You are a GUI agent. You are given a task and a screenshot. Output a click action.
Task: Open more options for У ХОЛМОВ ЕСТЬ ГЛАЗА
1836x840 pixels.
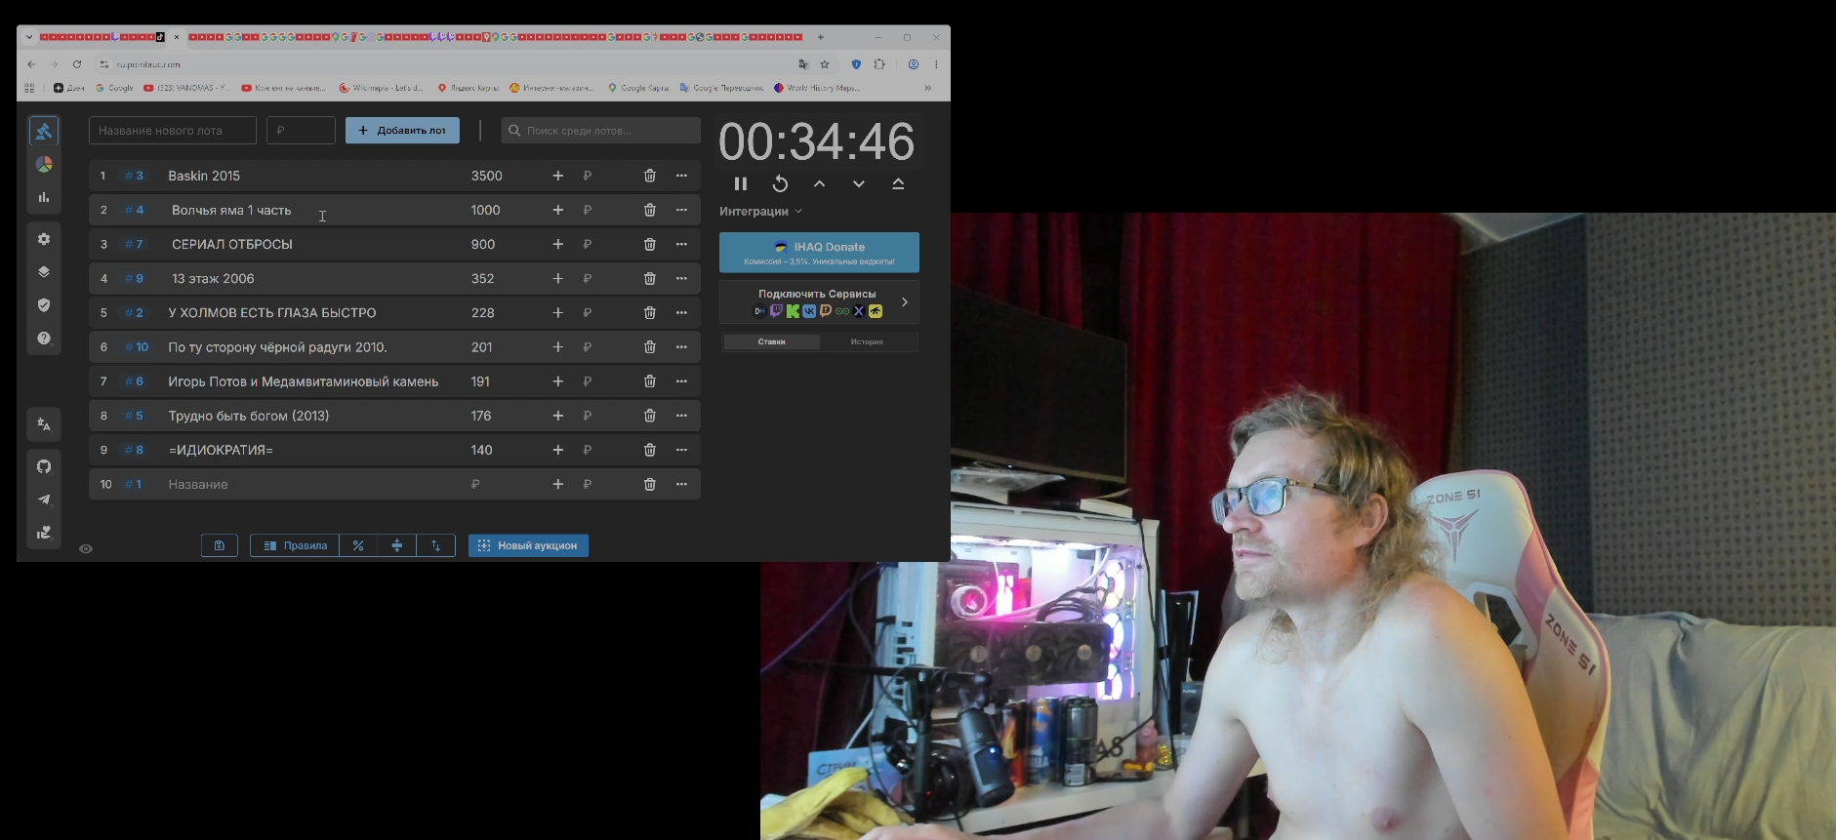click(682, 312)
